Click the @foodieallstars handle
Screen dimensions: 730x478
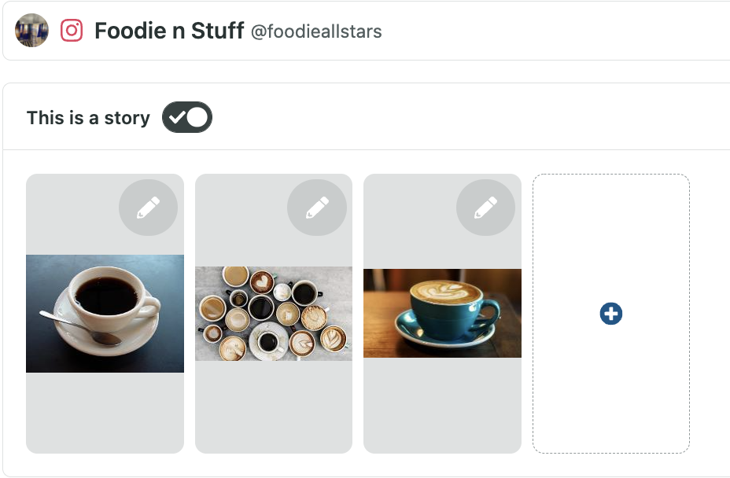coord(316,32)
